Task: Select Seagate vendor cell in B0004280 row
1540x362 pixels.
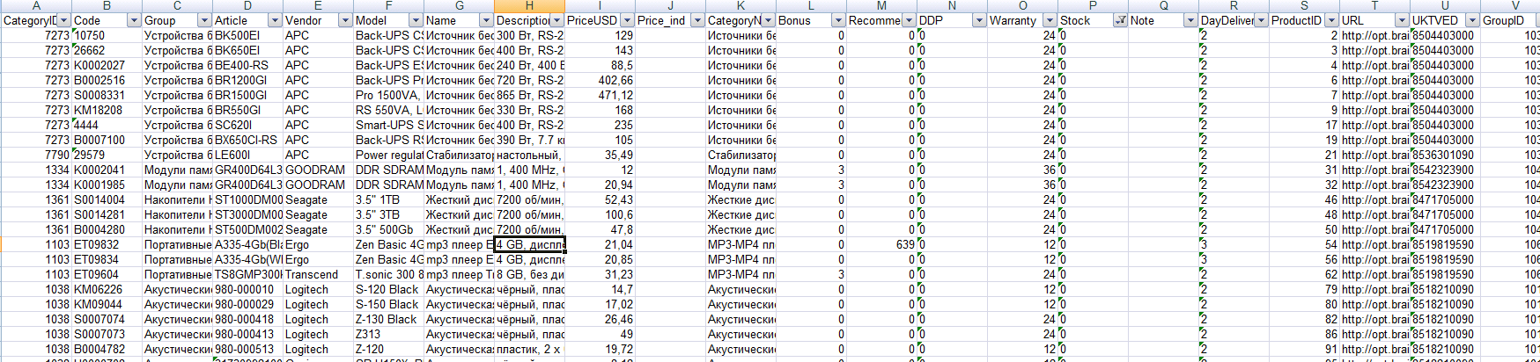Action: click(x=318, y=229)
